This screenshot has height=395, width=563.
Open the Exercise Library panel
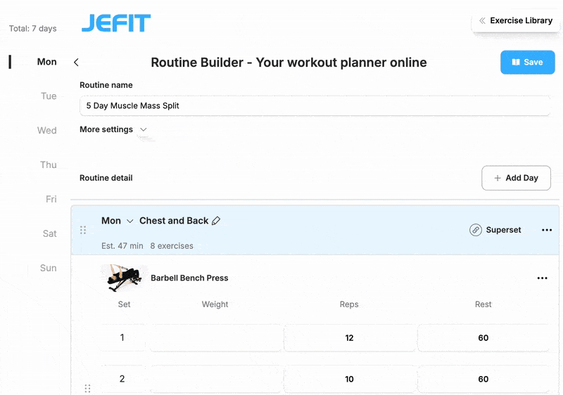tap(514, 20)
